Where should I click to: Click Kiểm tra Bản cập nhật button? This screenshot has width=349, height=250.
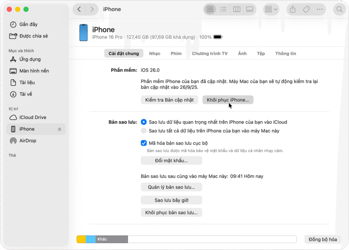169,100
